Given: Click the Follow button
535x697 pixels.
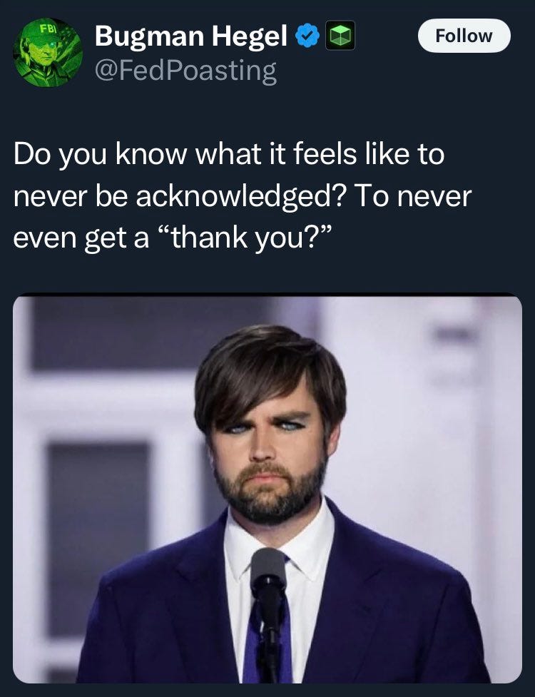Looking at the screenshot, I should click(x=464, y=36).
